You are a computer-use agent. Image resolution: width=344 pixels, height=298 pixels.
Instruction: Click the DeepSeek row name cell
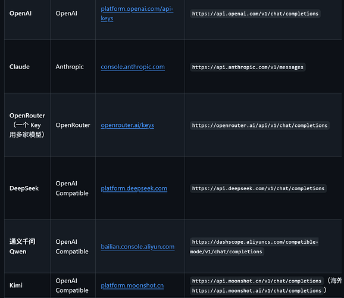27,188
